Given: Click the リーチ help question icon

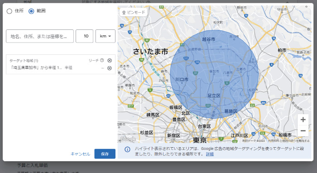Looking at the screenshot, I should point(102,60).
